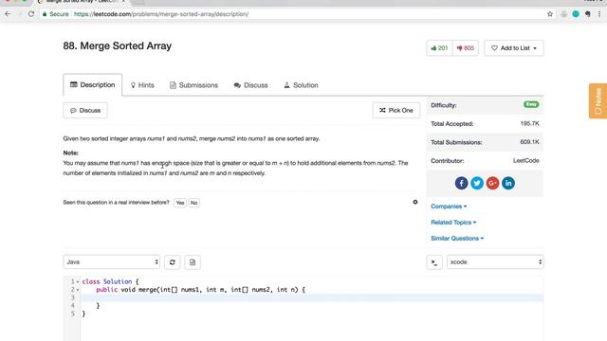Click the Pick One button
The height and width of the screenshot is (341, 607).
(396, 110)
